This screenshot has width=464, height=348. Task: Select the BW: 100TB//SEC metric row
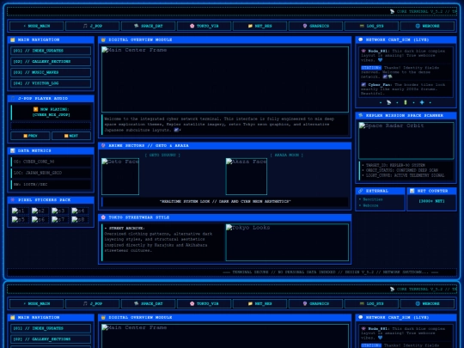point(51,185)
